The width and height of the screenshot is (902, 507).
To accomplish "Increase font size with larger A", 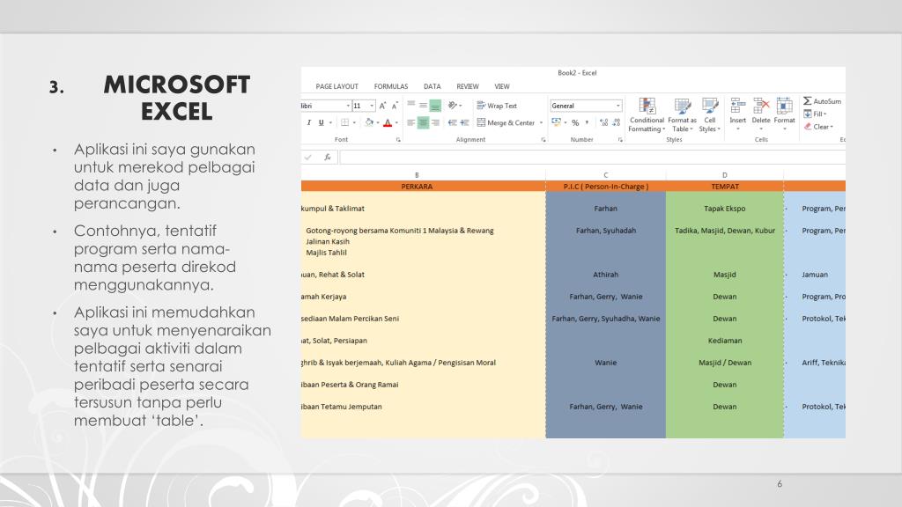I will pyautogui.click(x=382, y=106).
